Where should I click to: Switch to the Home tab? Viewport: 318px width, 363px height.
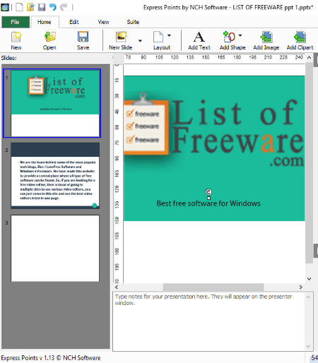click(x=45, y=22)
